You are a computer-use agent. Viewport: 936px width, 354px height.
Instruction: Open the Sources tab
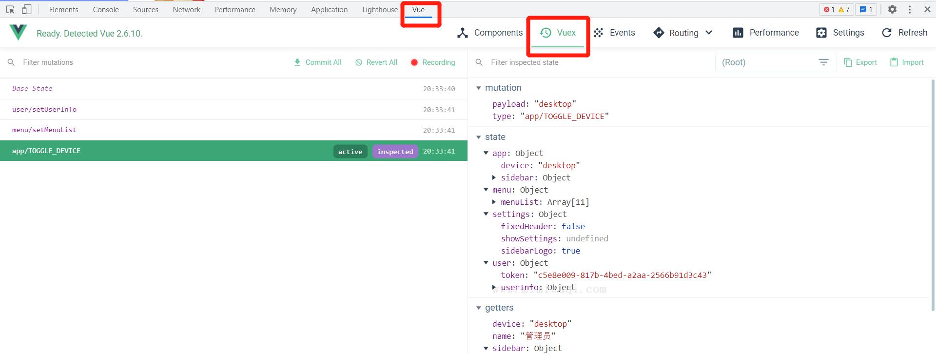click(146, 10)
